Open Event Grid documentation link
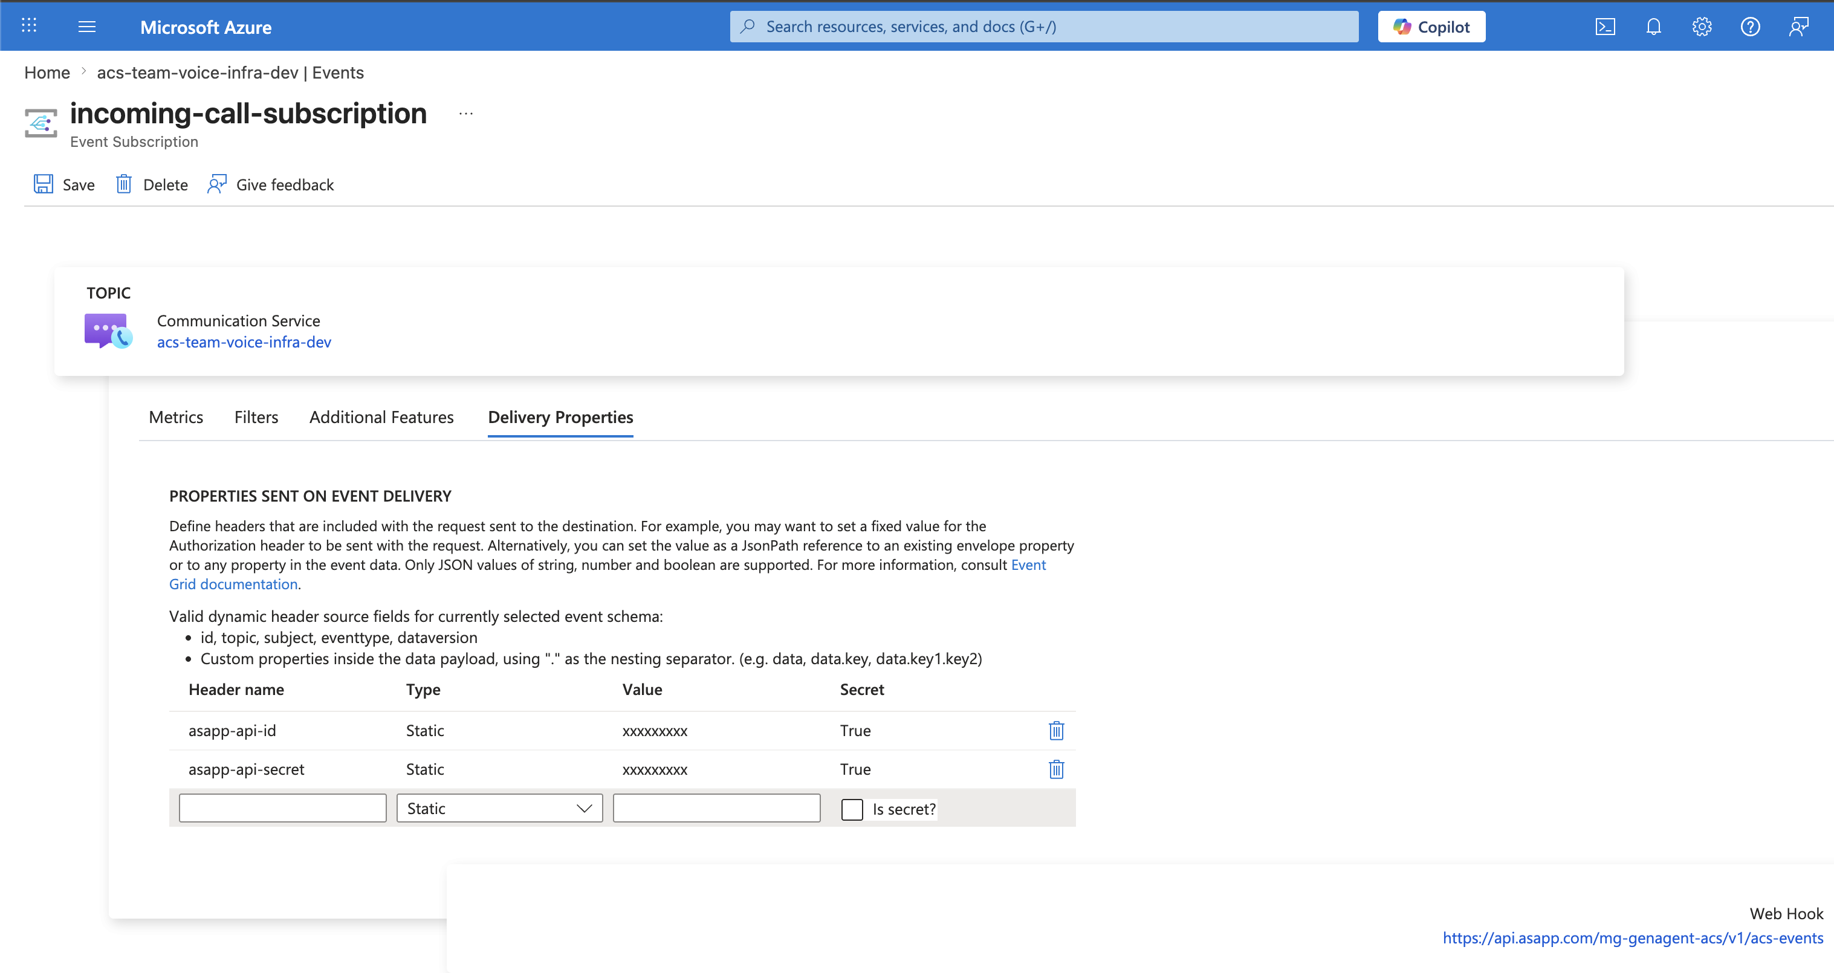Image resolution: width=1834 pixels, height=973 pixels. pos(233,584)
